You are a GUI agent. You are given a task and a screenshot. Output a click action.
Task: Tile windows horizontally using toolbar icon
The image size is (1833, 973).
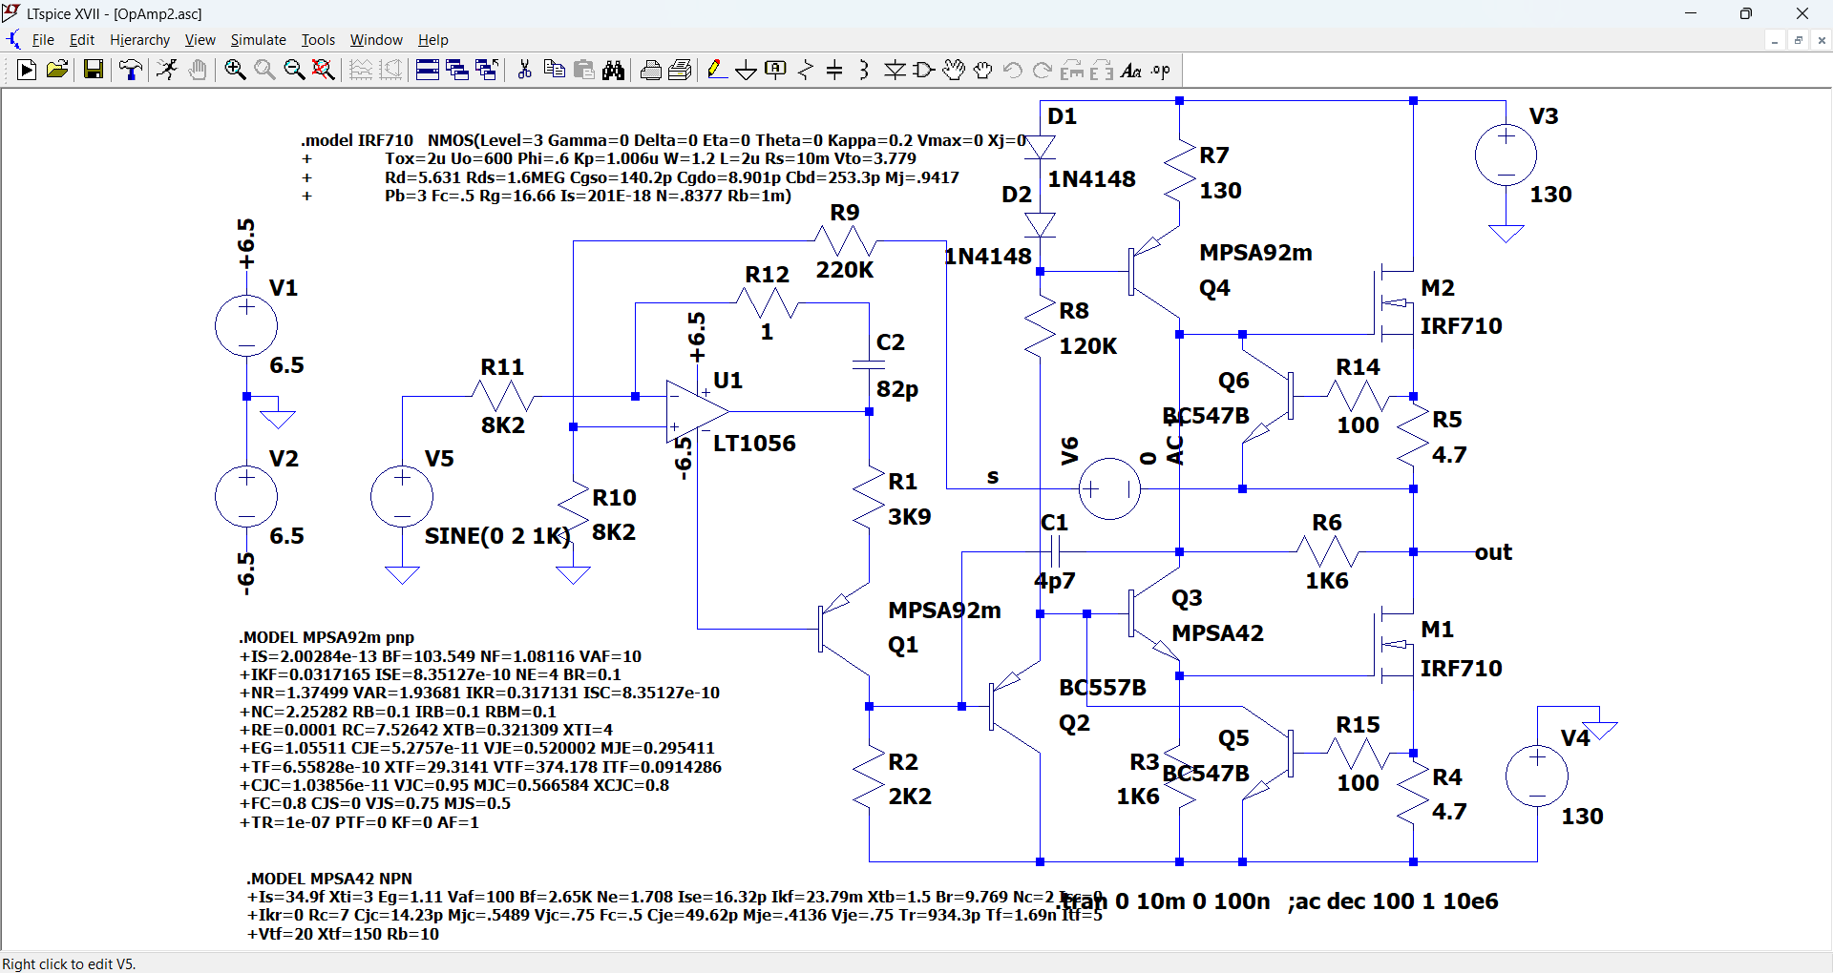click(428, 70)
